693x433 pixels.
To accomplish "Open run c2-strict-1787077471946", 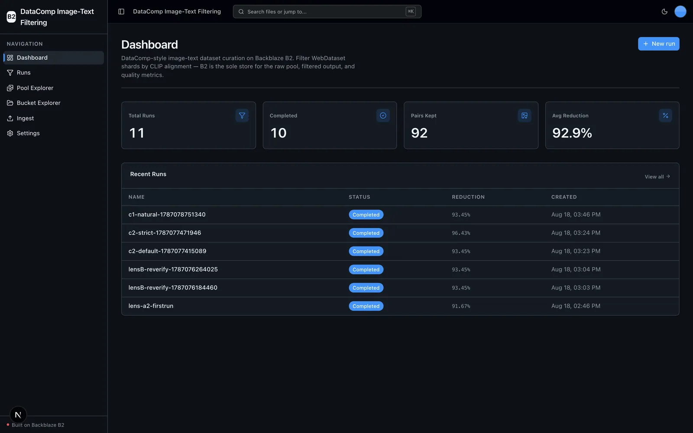I will [165, 233].
